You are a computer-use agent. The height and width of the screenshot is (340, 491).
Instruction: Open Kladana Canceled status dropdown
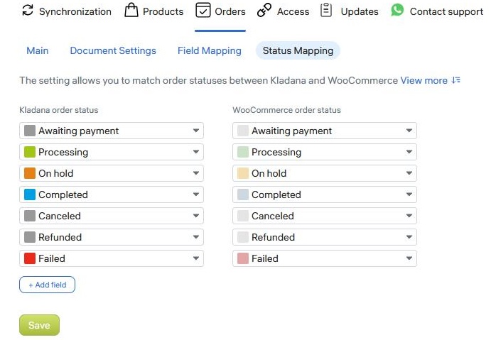coord(112,216)
